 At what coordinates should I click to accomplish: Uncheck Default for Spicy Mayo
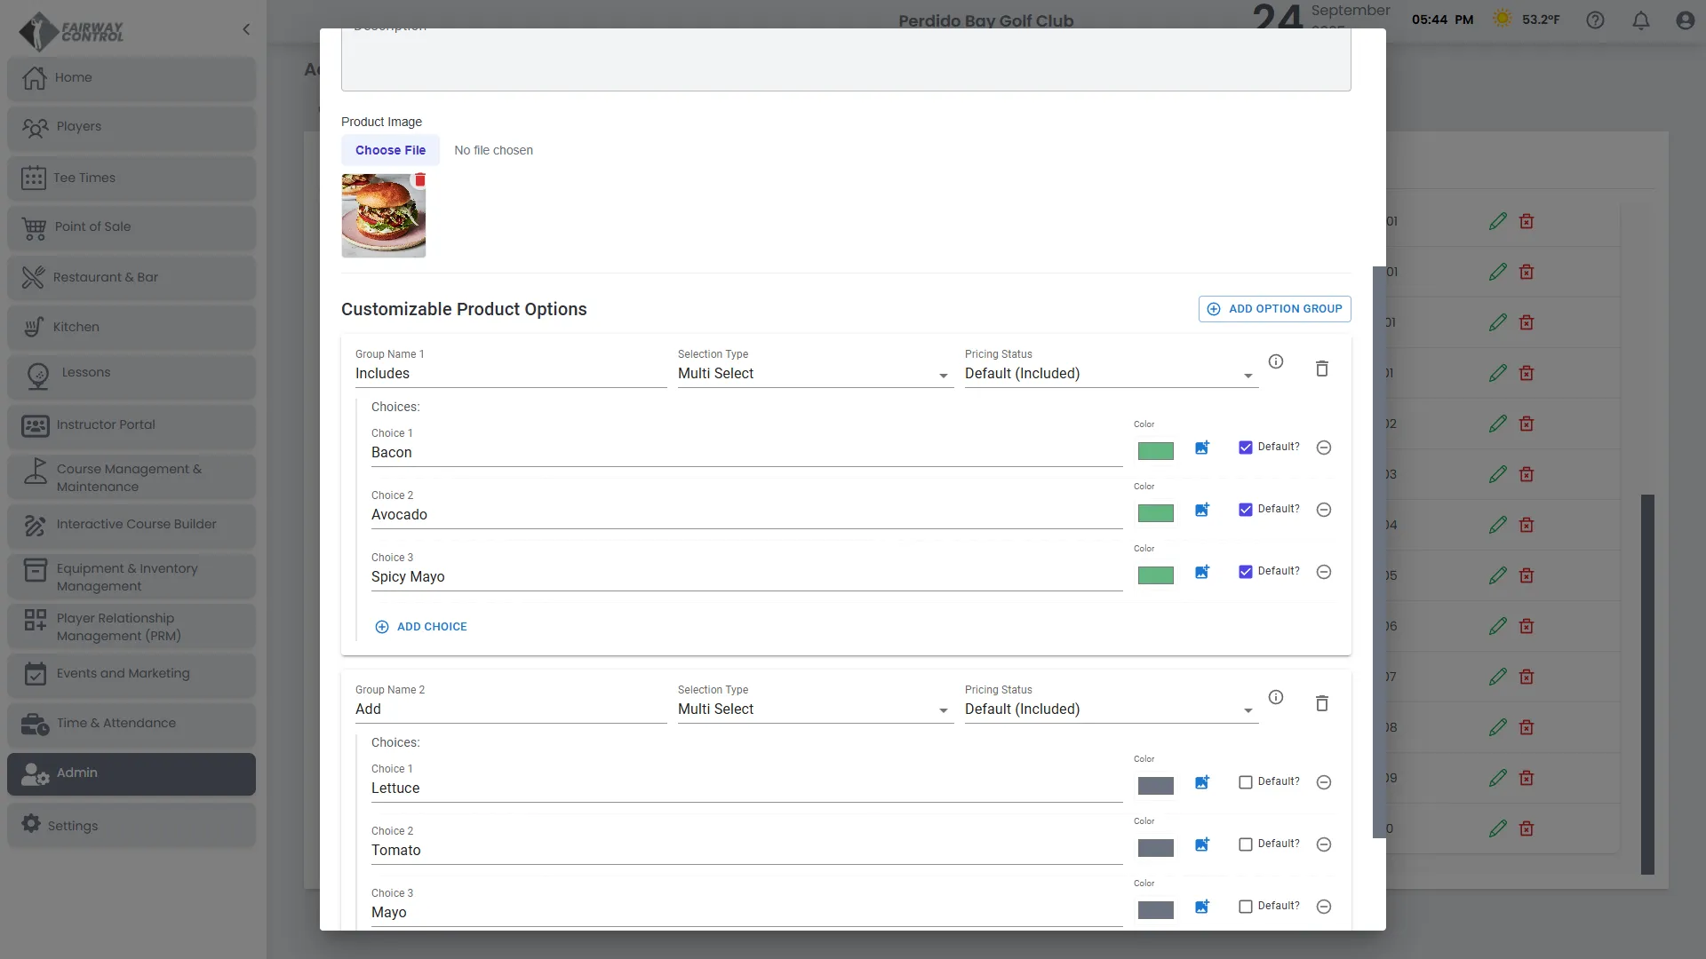pos(1245,572)
